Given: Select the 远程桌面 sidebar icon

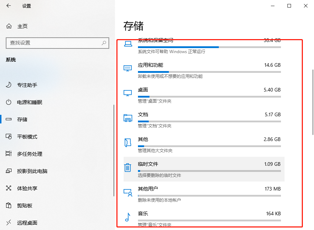Looking at the screenshot, I should point(8,222).
